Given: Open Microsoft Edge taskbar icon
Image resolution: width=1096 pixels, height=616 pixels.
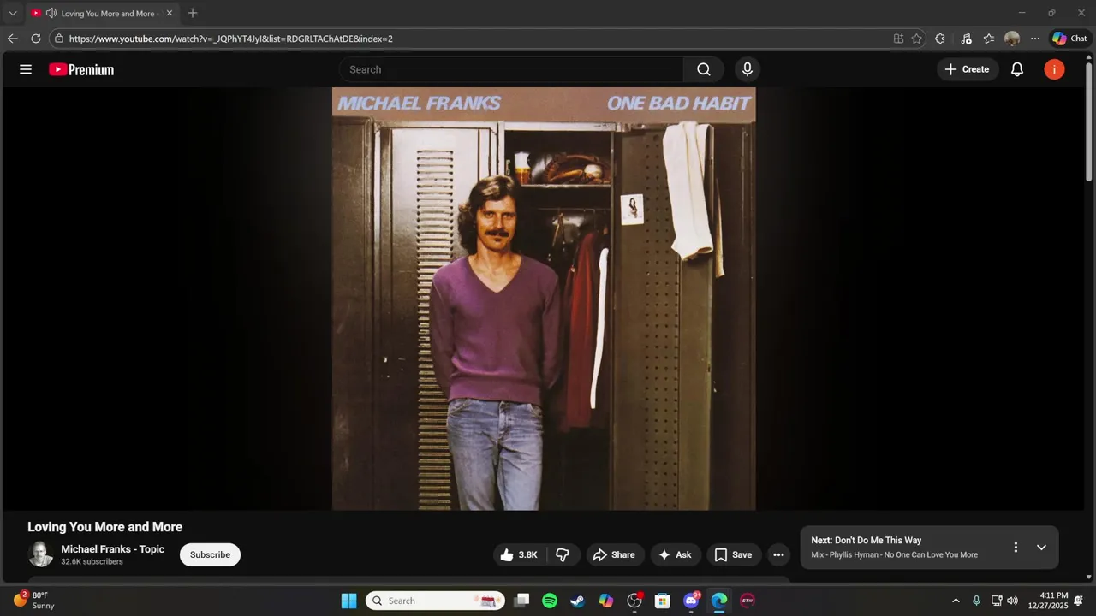Looking at the screenshot, I should [719, 601].
